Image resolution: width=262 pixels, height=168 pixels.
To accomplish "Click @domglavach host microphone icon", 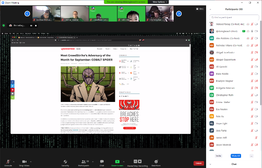I will point(252,31).
